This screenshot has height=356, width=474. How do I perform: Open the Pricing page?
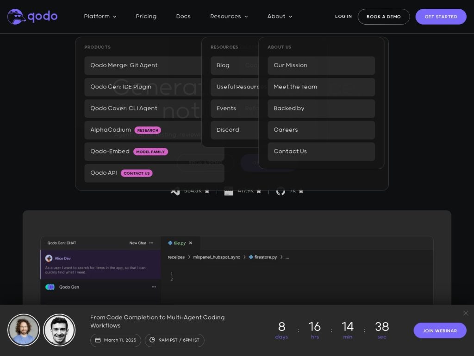pos(146,16)
